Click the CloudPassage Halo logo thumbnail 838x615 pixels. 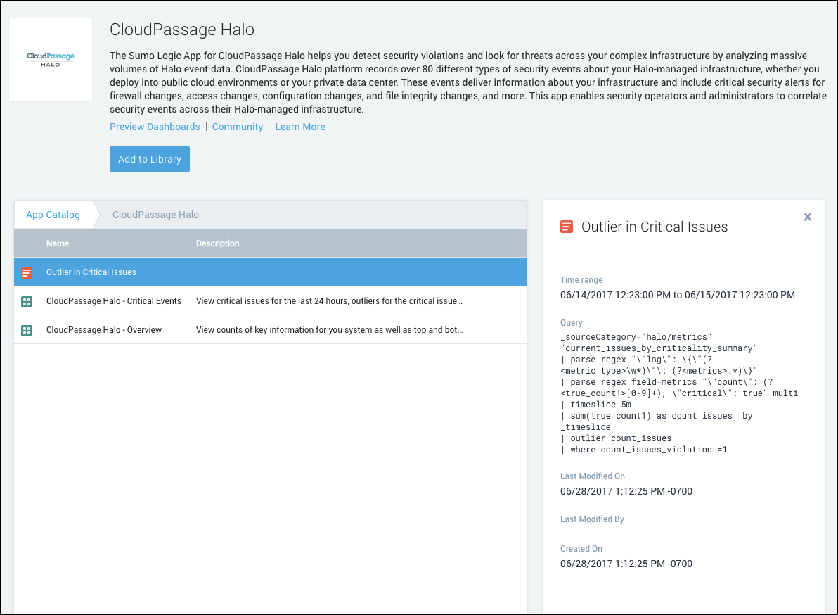pos(51,60)
